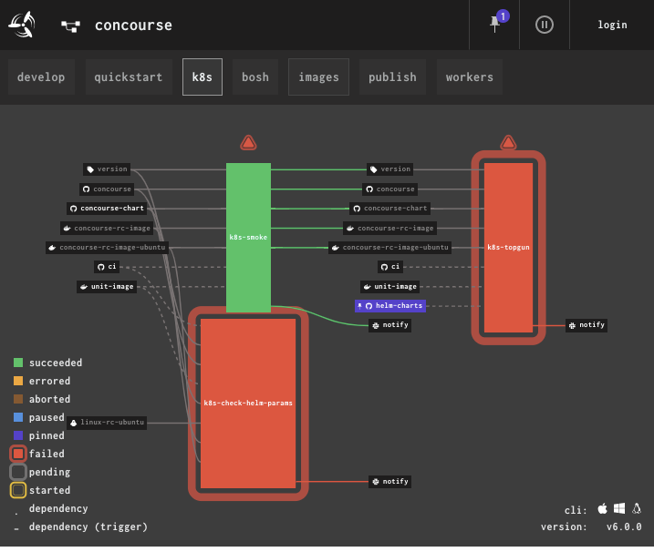Screen dimensions: 654x552
Task: Open the k8s-topgun job
Action: pos(508,248)
